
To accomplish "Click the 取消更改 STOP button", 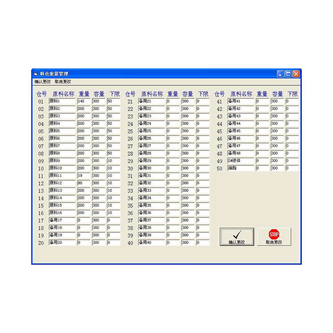I will pos(274,237).
